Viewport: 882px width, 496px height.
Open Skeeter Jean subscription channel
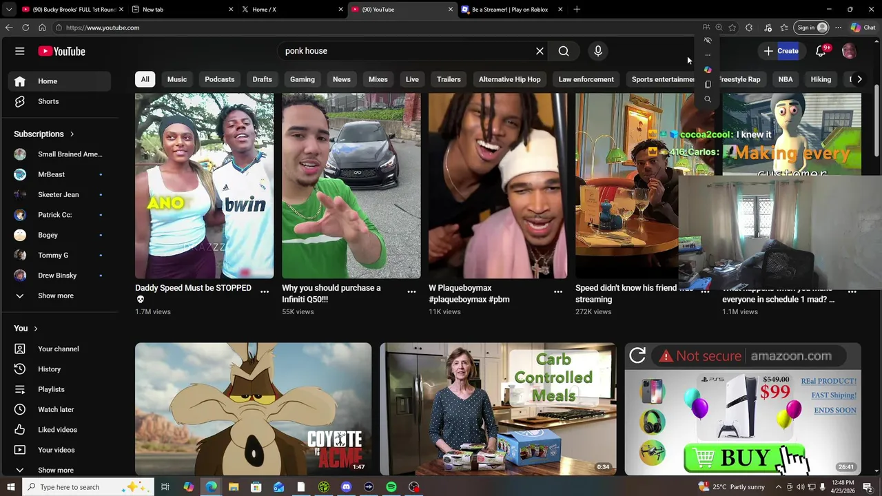click(59, 194)
